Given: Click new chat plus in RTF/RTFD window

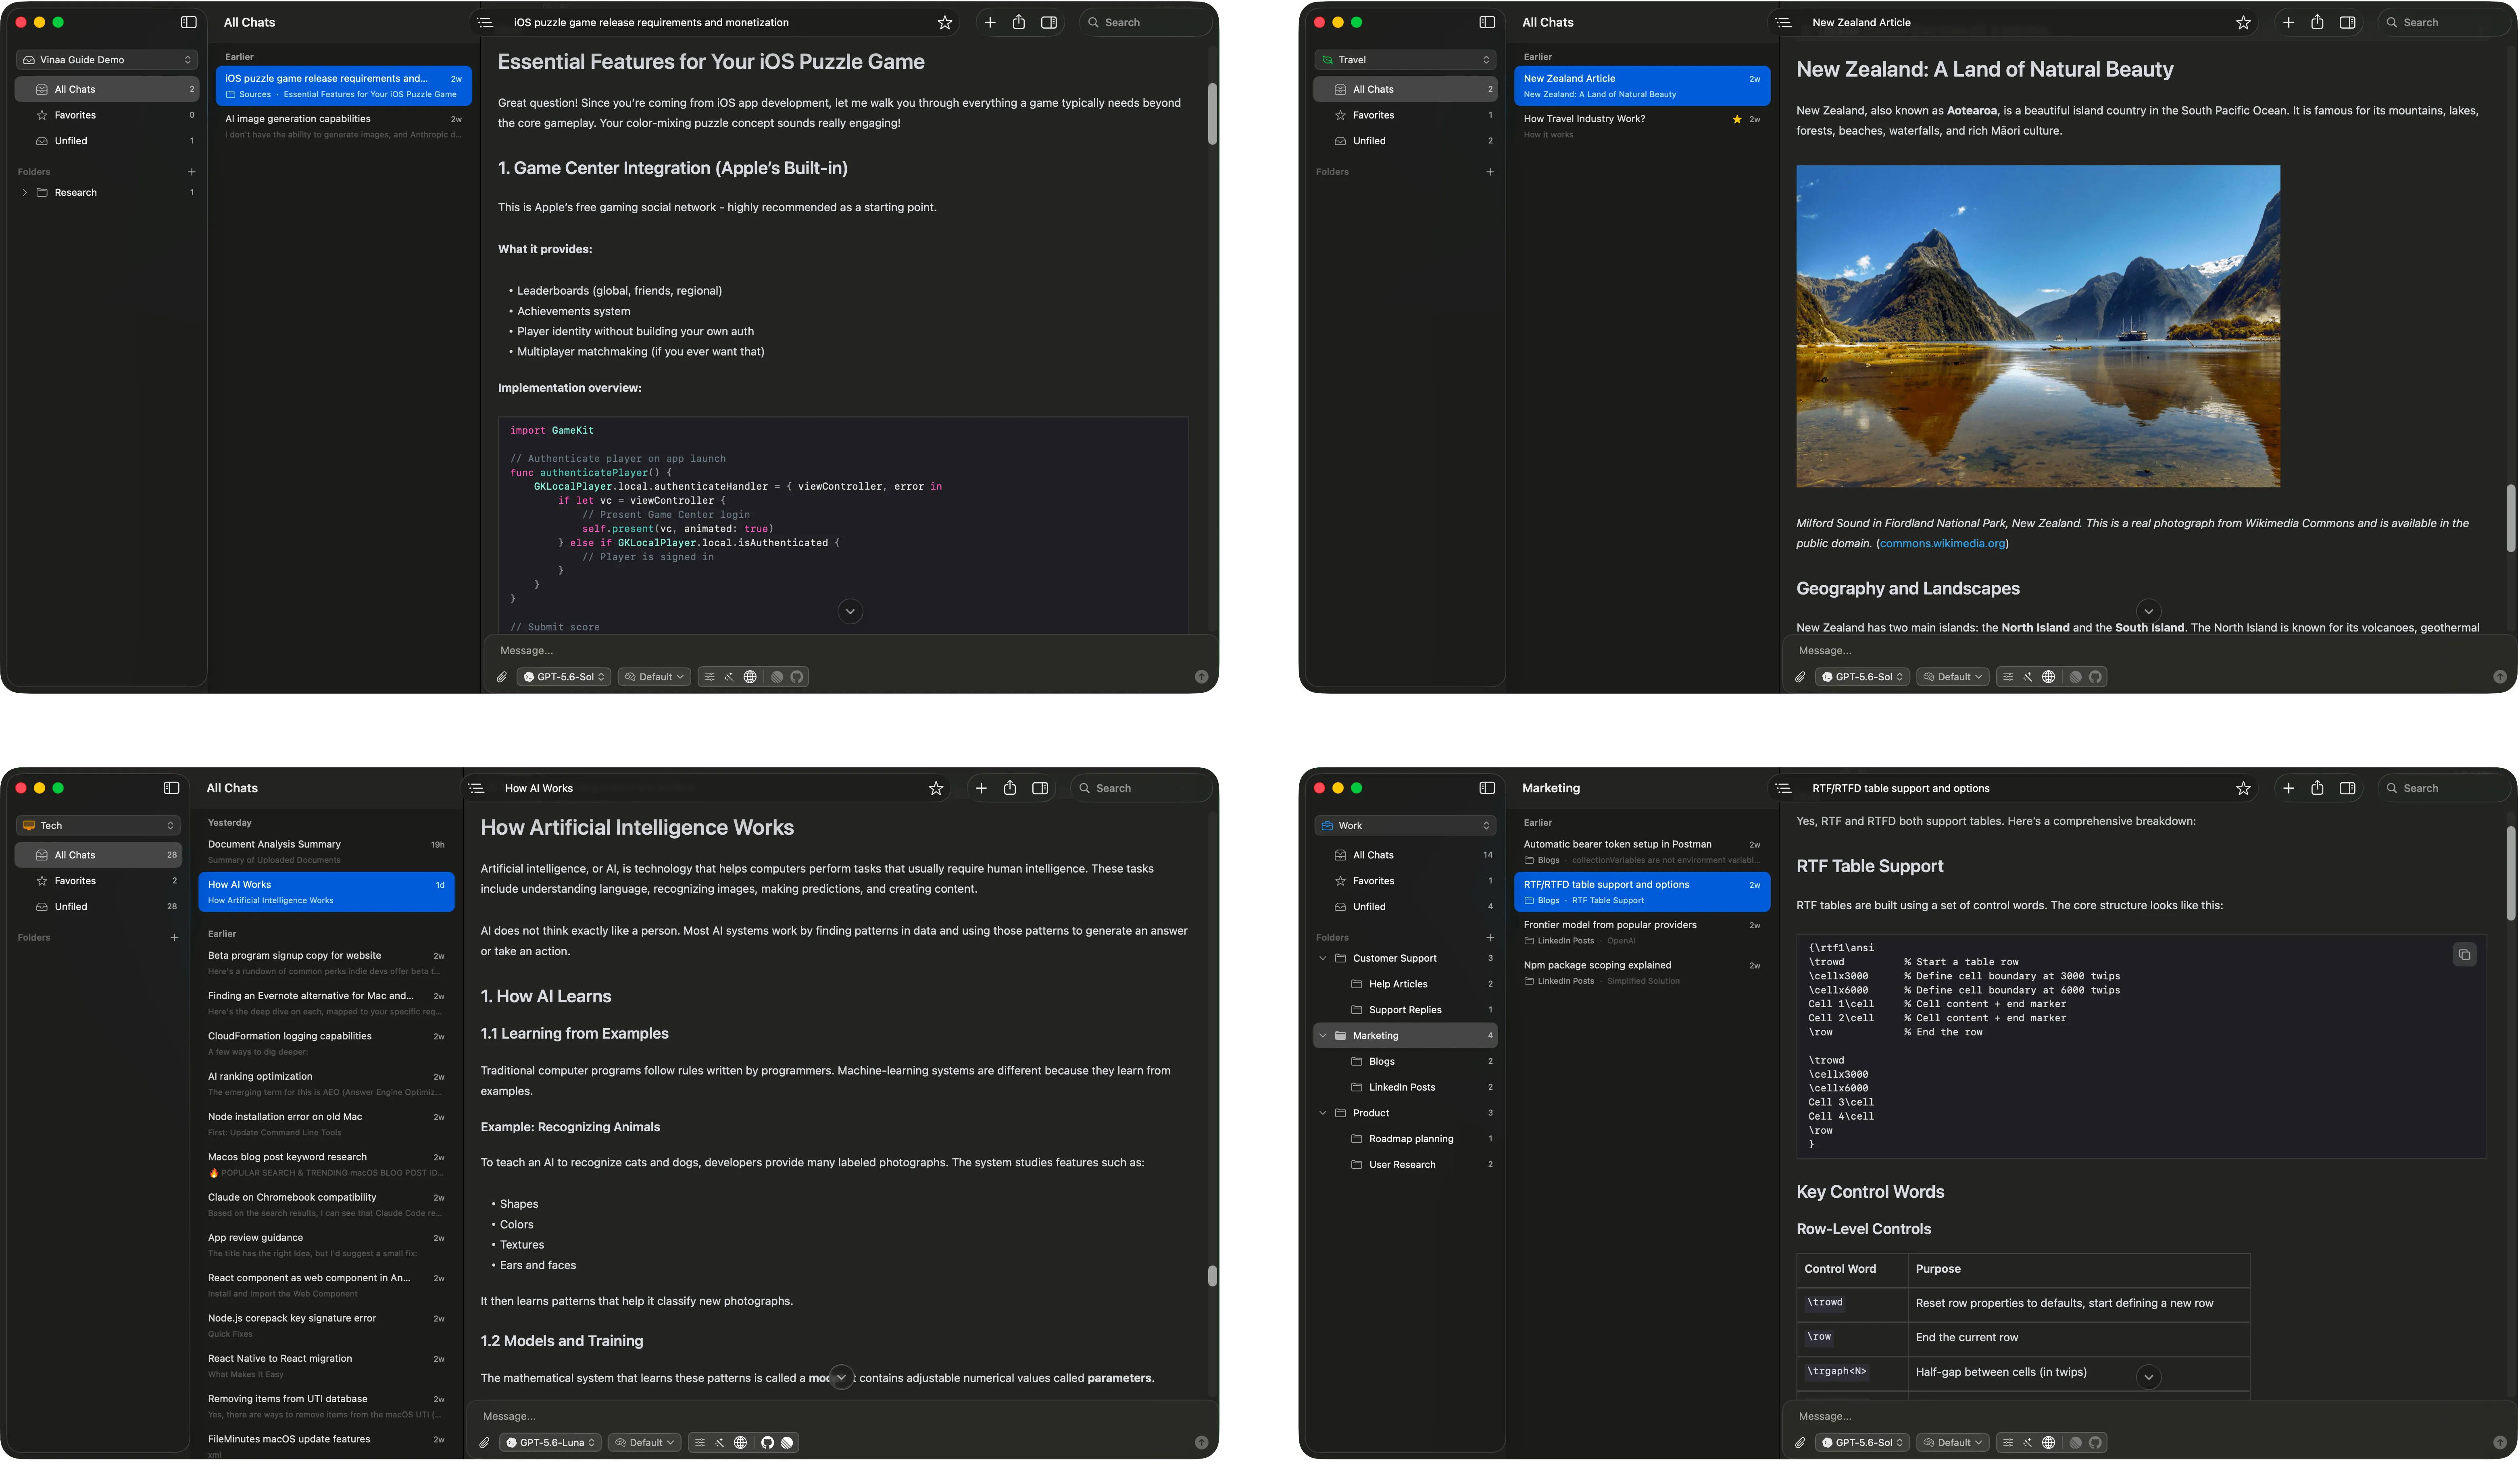Looking at the screenshot, I should [2288, 788].
